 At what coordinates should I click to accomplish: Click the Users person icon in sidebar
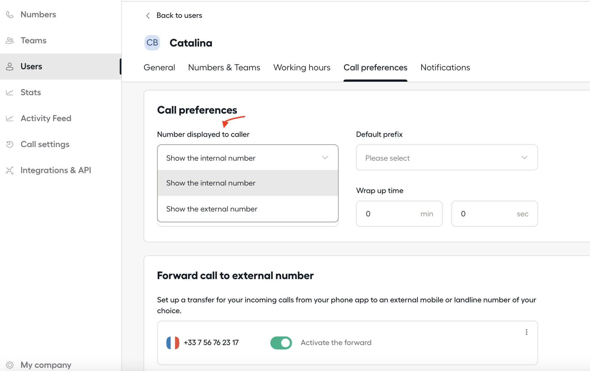(10, 66)
